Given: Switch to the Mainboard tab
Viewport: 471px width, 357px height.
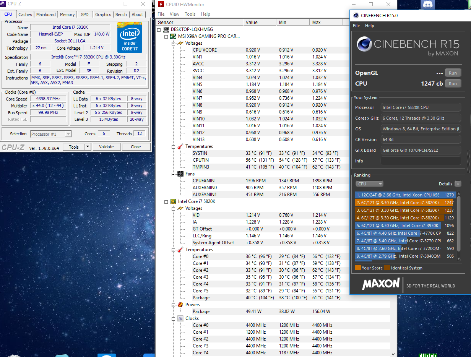Looking at the screenshot, I should [46, 15].
